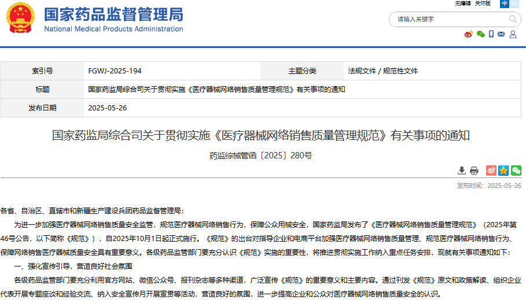Open the mobile phone version icon
Screen dimensions: 526x300
491,34
